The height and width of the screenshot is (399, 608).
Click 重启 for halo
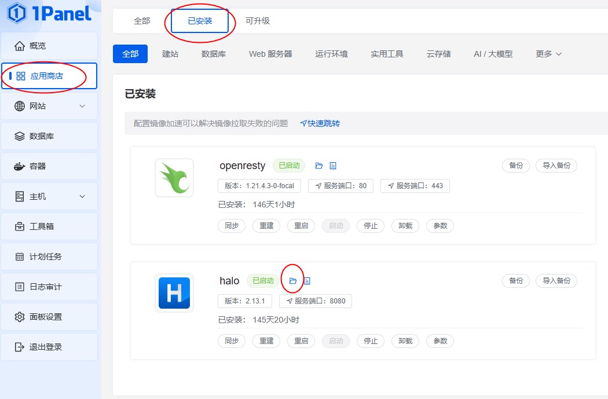pos(301,341)
